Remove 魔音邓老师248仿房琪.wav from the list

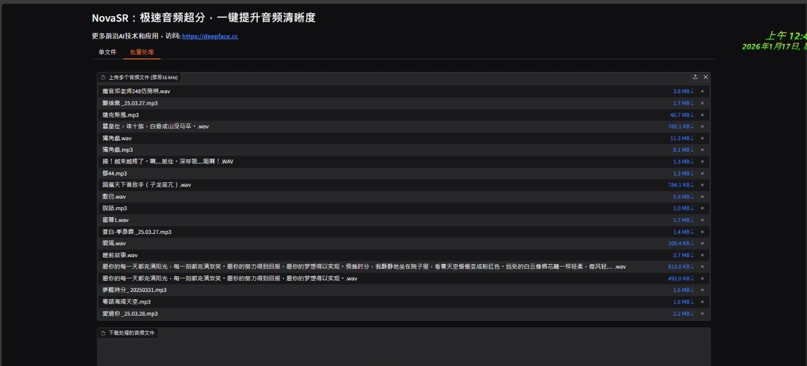[x=702, y=91]
